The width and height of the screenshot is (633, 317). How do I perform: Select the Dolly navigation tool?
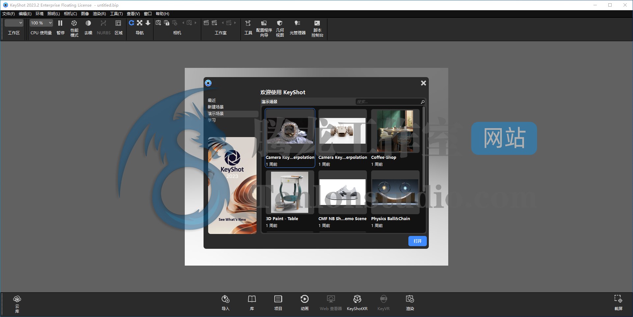tap(148, 23)
